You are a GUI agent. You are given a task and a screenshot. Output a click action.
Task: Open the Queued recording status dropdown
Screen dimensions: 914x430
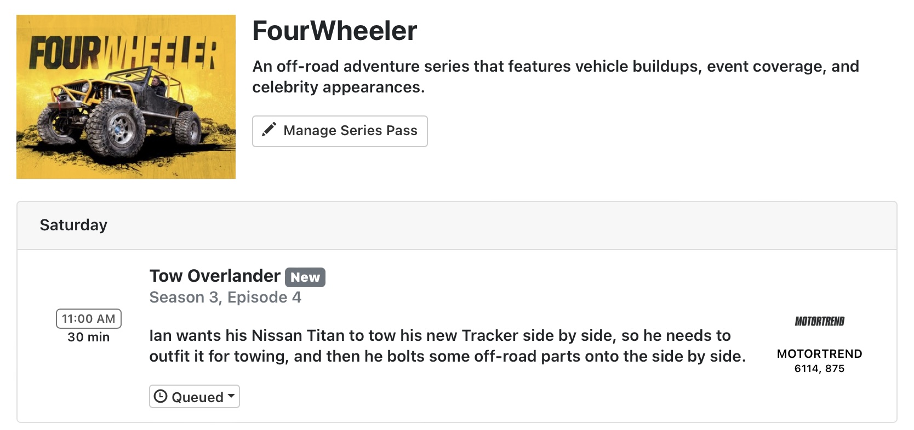tap(195, 397)
